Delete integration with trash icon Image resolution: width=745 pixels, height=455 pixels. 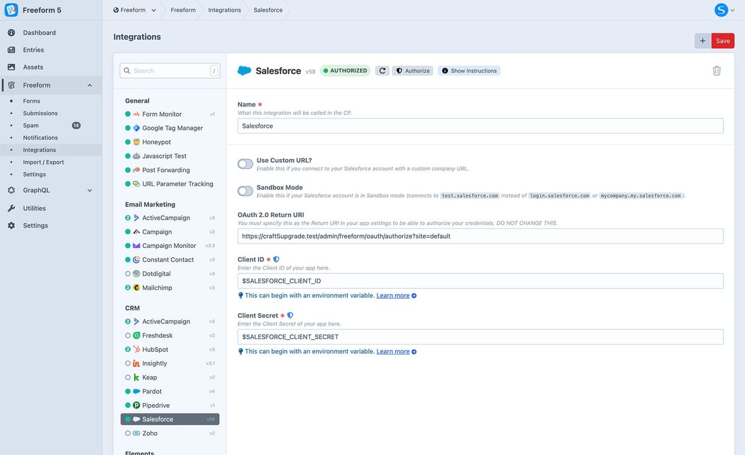[716, 71]
